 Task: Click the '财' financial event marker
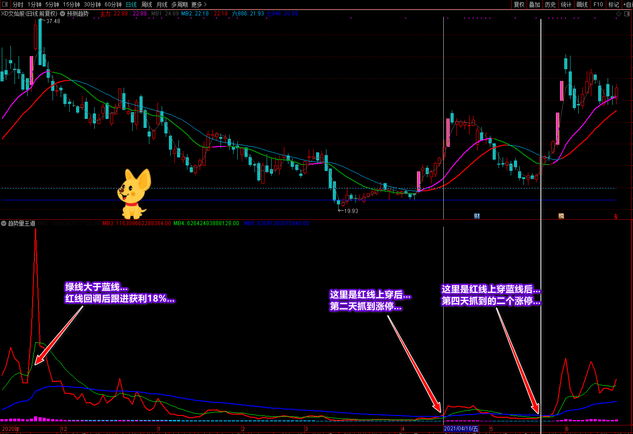coord(477,216)
